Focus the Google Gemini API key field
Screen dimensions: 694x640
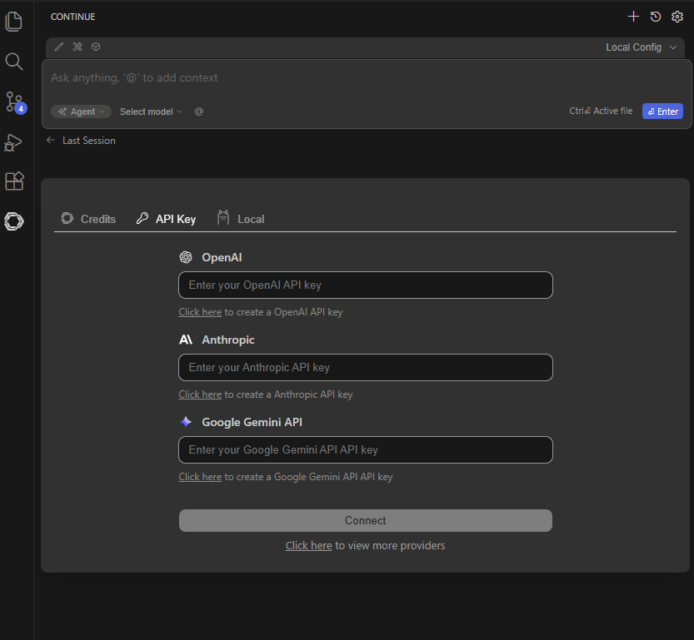pos(366,449)
